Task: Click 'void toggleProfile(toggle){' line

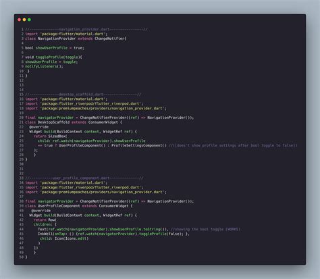Action: pyautogui.click(x=53, y=57)
